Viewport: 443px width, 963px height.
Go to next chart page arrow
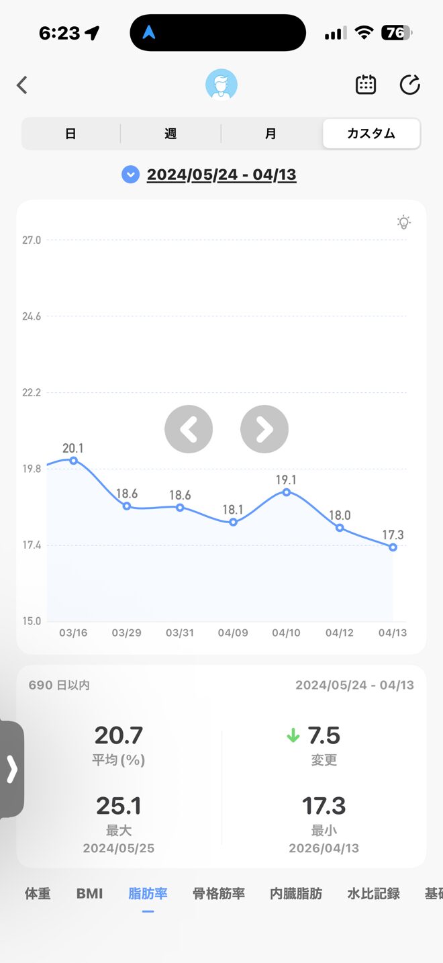click(x=264, y=429)
